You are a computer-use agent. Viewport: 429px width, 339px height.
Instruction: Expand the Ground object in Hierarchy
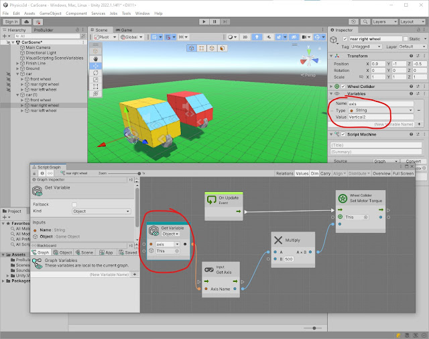coord(17,68)
